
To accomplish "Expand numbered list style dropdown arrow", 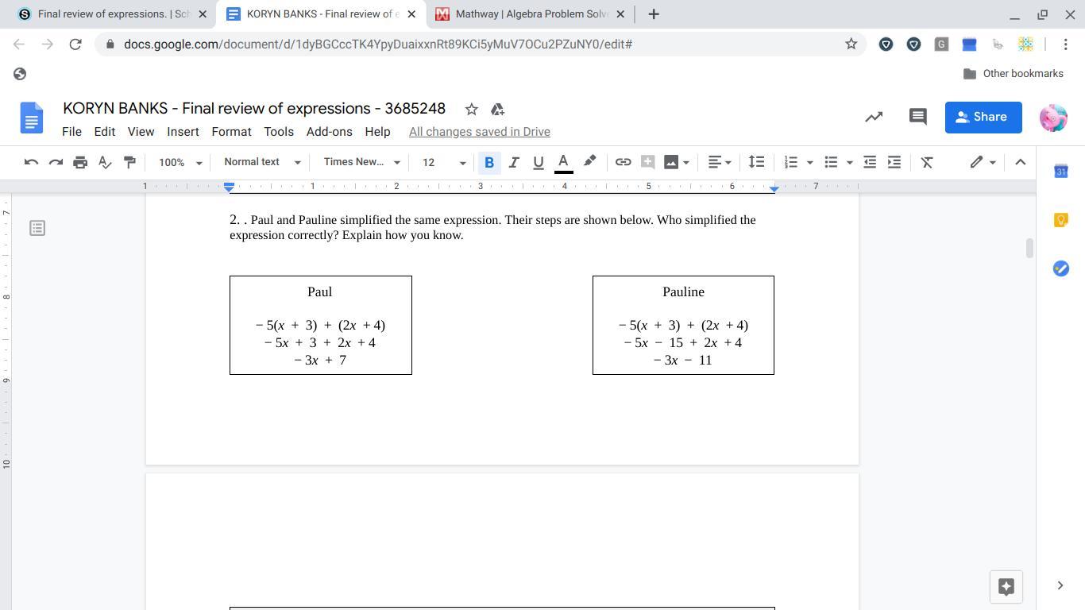I will [x=809, y=163].
